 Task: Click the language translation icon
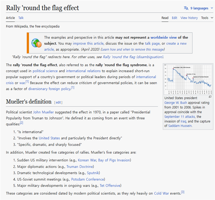(186, 8)
